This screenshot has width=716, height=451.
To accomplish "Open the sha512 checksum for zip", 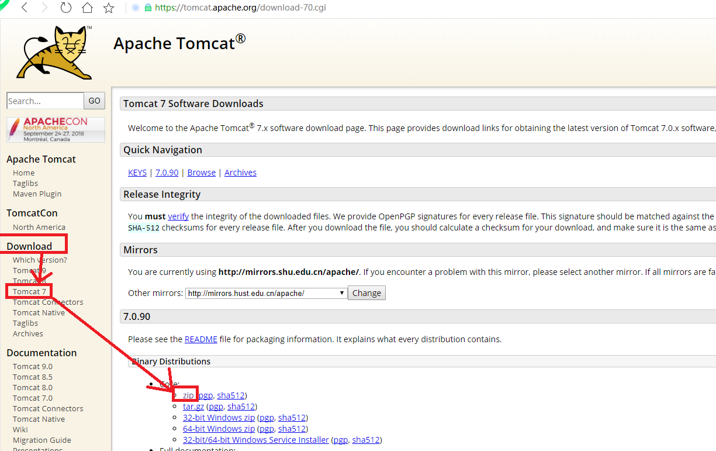I will [x=230, y=395].
